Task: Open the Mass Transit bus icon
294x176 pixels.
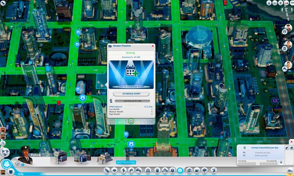Action: click(x=197, y=170)
